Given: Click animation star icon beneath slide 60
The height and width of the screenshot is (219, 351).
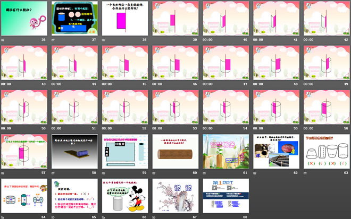Looking at the screenshot, I should [155, 173].
